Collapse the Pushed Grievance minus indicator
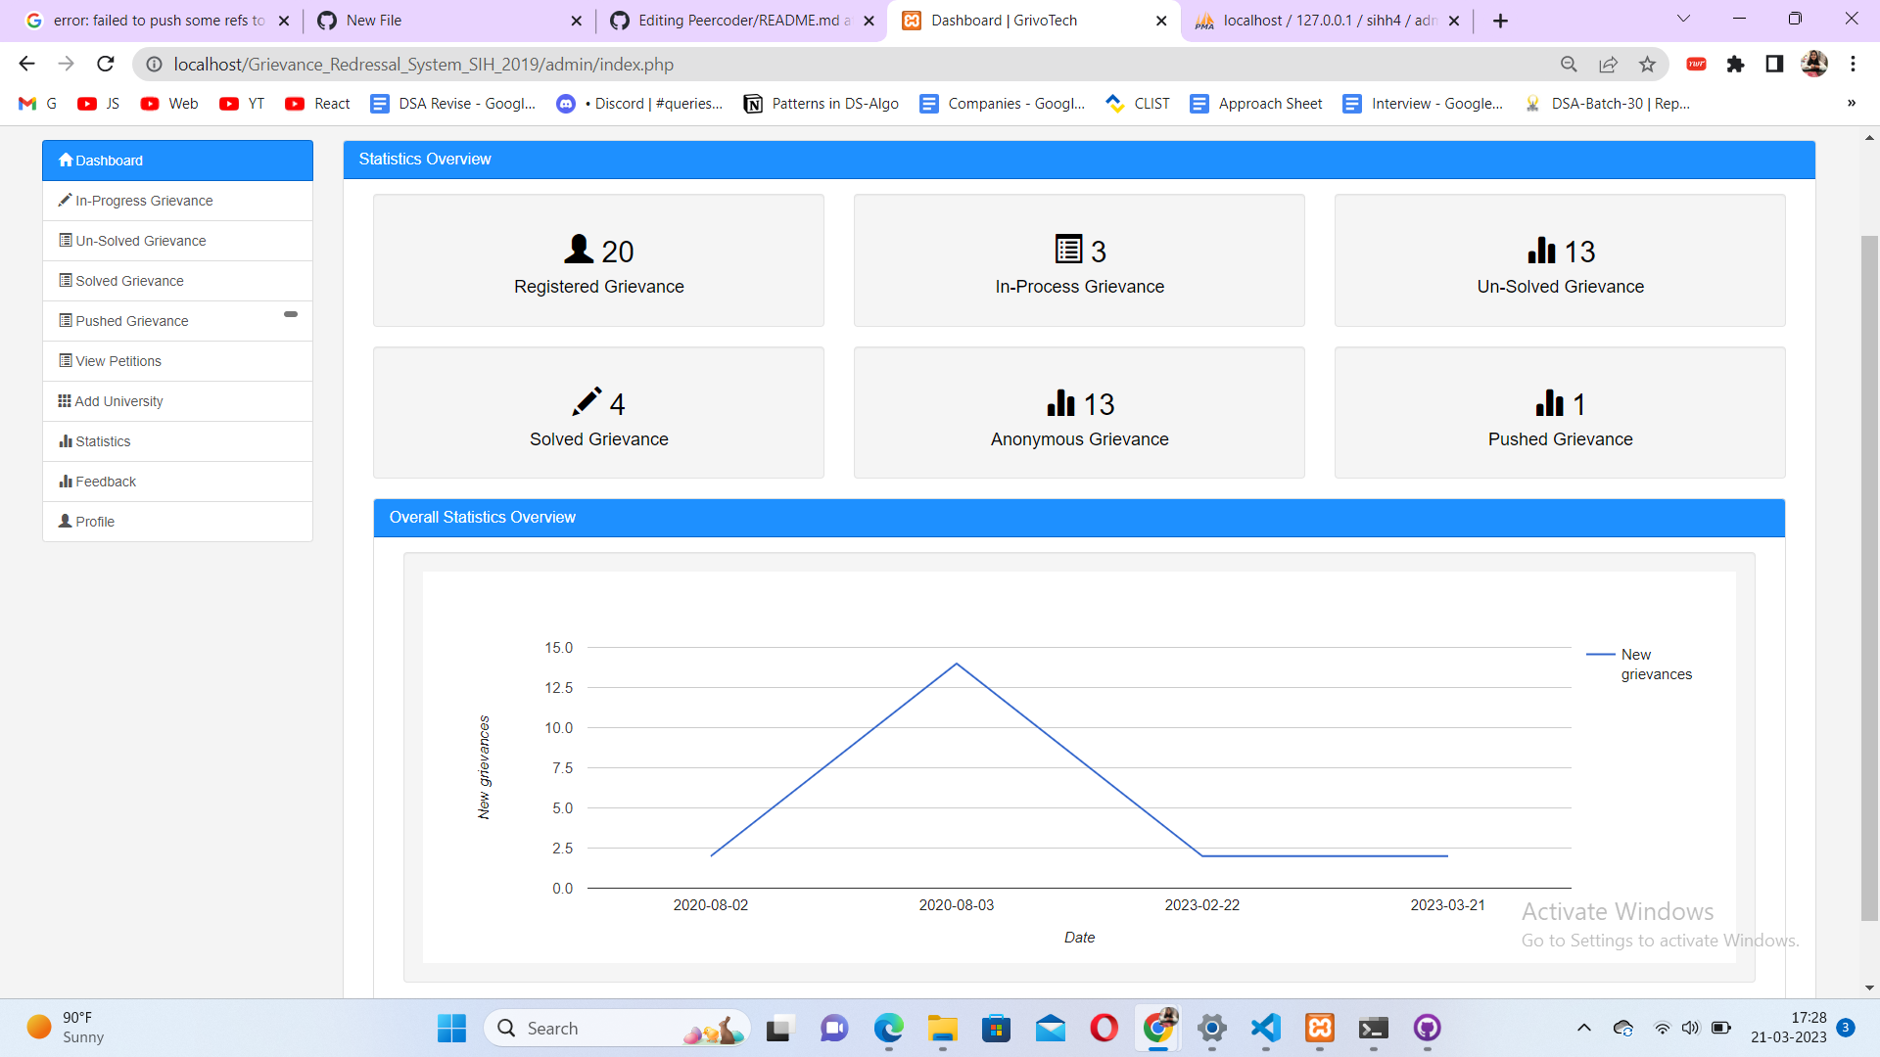Viewport: 1880px width, 1057px height. (x=291, y=314)
